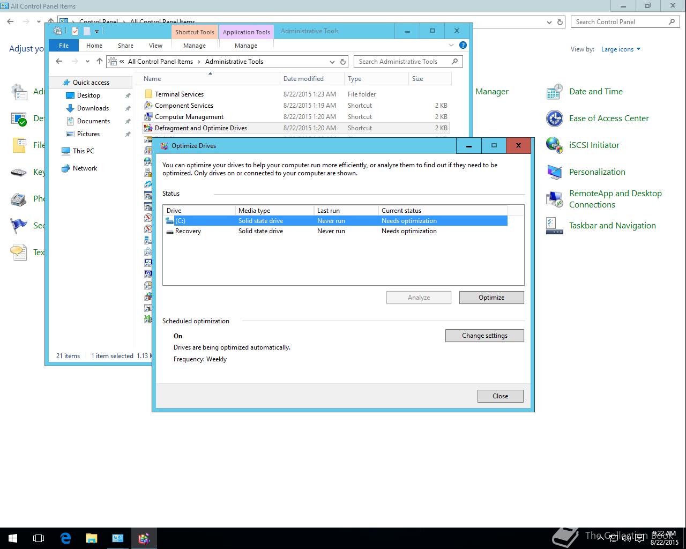686x549 pixels.
Task: Sort files by Name column header
Action: (210, 79)
